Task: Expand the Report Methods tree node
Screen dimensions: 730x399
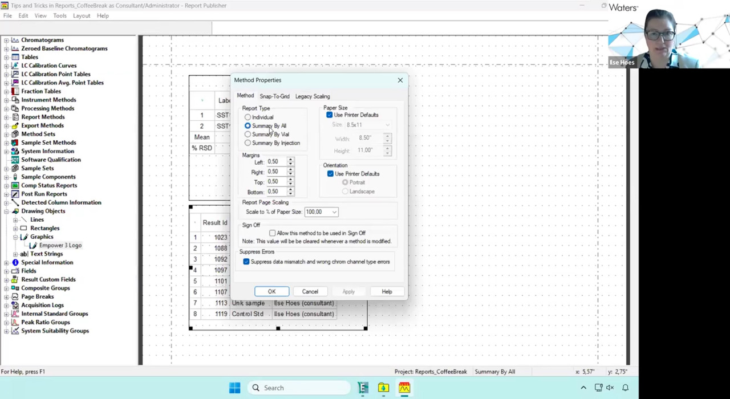Action: coord(6,117)
